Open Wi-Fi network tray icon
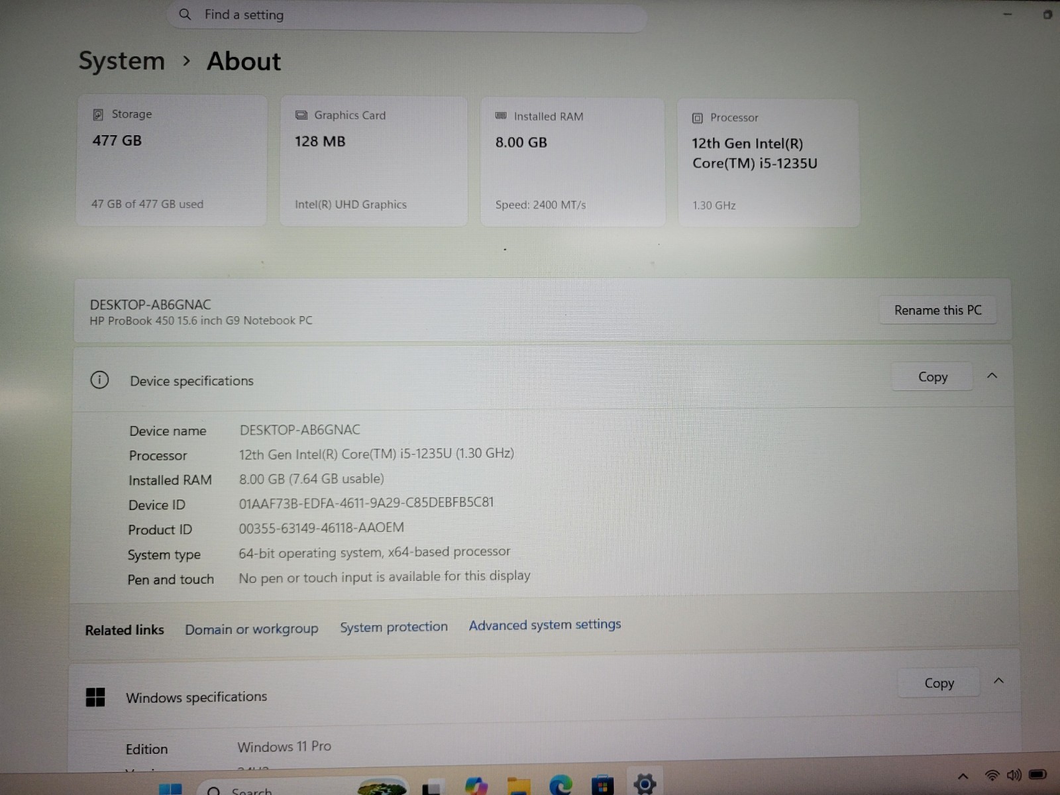This screenshot has height=795, width=1060. pos(992,775)
